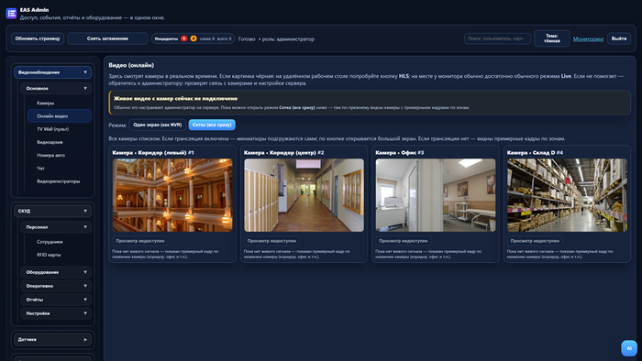This screenshot has height=361, width=642.
Task: Collapse the Видеонаблюдение section
Action: (x=53, y=72)
